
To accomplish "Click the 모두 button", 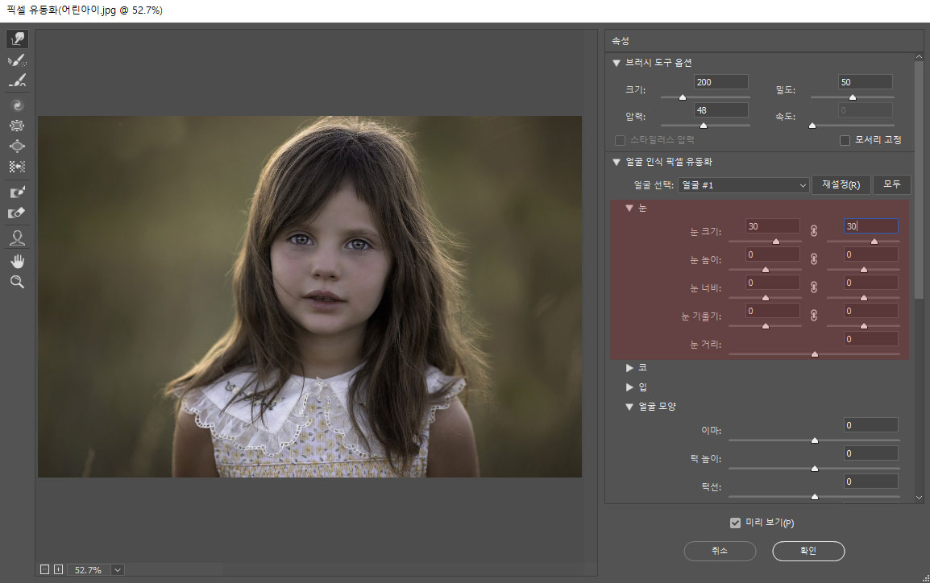I will point(891,185).
